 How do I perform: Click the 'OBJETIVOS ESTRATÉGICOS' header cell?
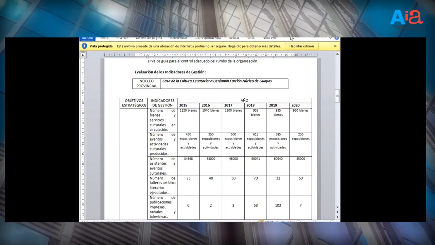click(134, 103)
